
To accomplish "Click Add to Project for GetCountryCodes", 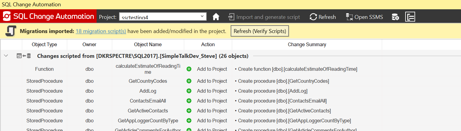I will (212, 81).
